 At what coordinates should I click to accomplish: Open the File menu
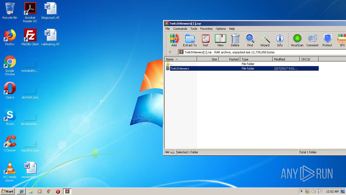tap(168, 29)
